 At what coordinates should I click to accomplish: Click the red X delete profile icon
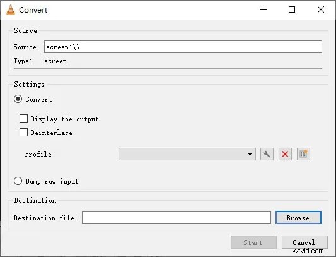(285, 154)
